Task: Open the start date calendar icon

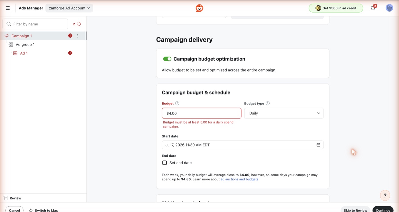Action: tap(318, 145)
